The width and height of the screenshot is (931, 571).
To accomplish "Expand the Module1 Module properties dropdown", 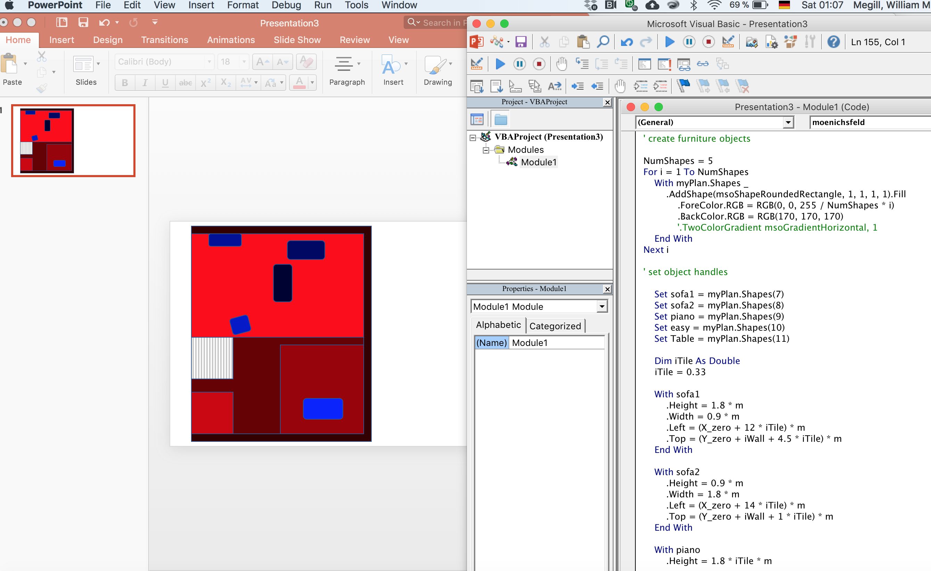I will (x=602, y=306).
